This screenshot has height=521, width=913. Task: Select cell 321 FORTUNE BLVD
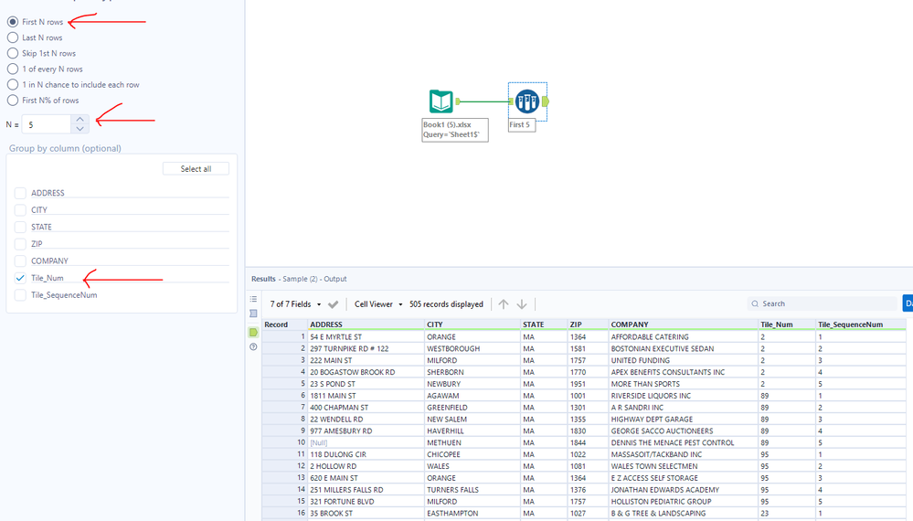coord(366,501)
